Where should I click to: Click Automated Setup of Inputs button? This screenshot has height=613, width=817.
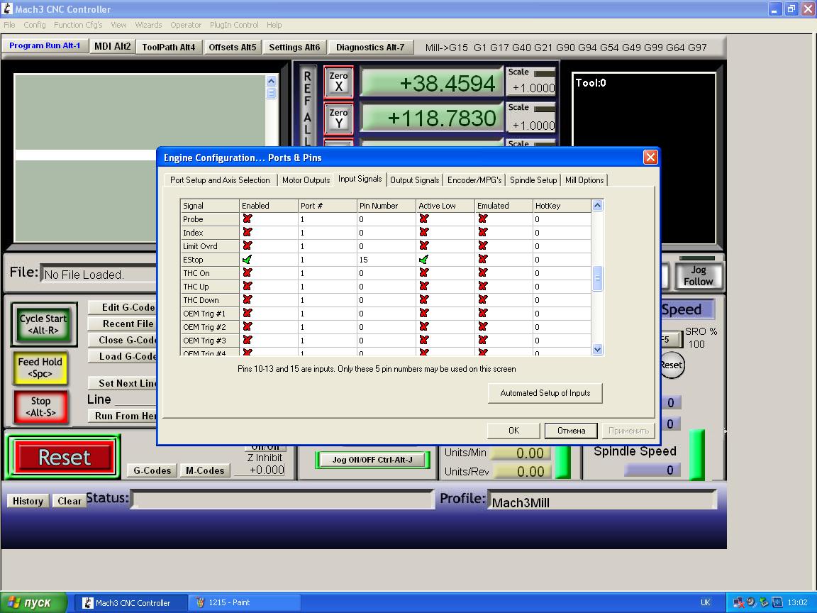pyautogui.click(x=545, y=393)
